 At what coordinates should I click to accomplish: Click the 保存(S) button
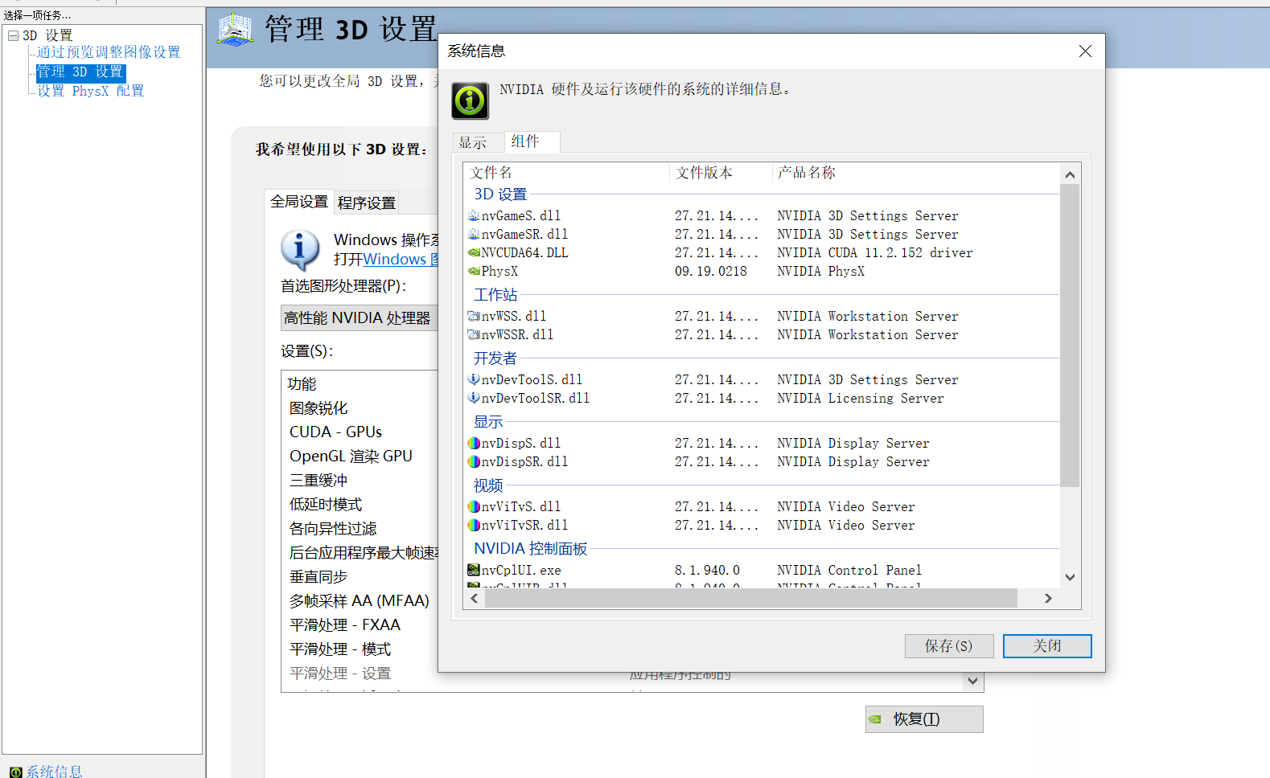click(x=949, y=646)
